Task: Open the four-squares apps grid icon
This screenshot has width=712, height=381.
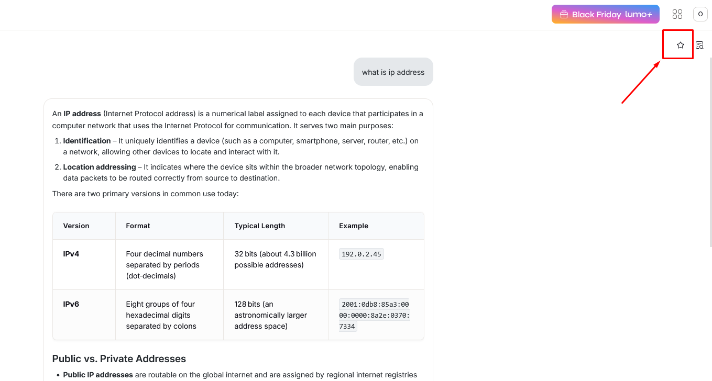Action: click(677, 14)
